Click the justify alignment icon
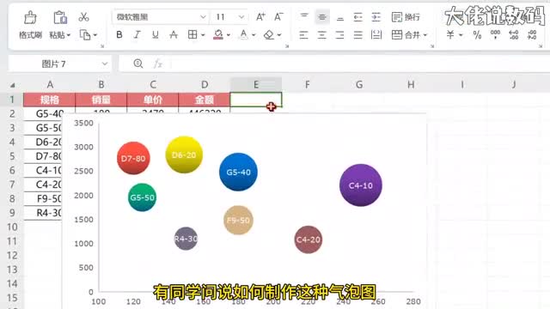550x309 pixels. 357,34
